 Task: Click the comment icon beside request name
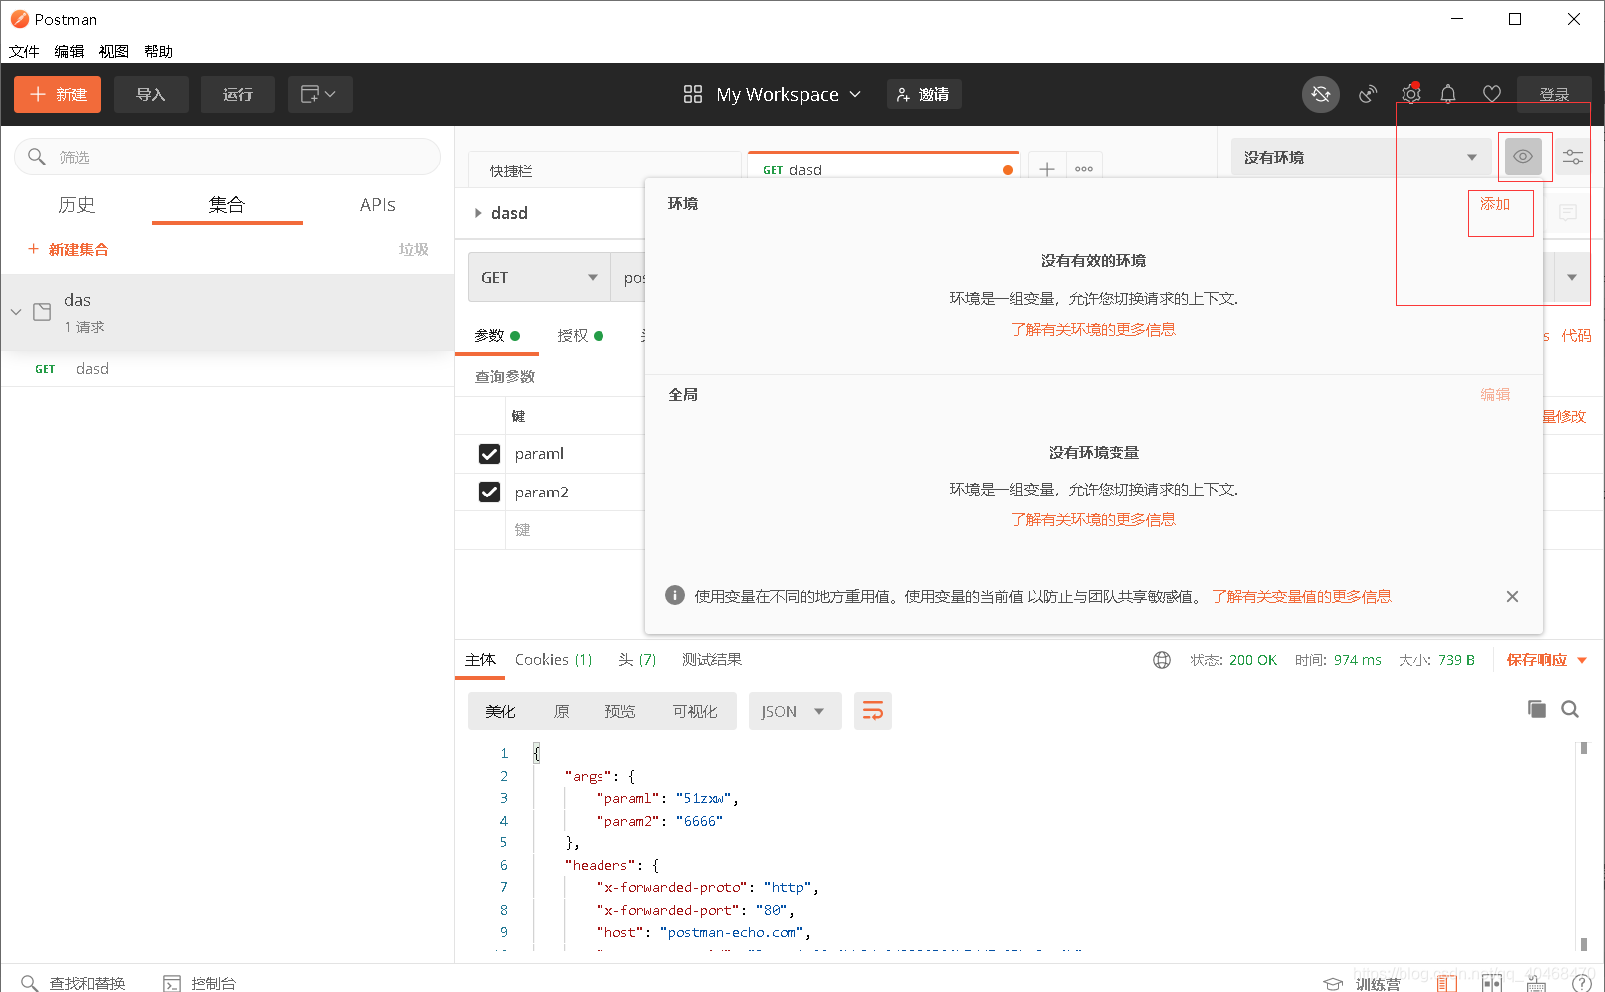tap(1568, 212)
